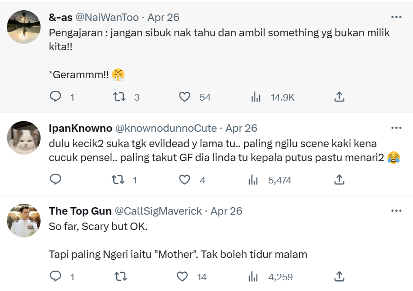Like the tweet by @CallSigMaverick

pos(182,277)
